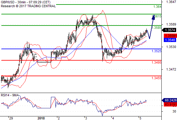Click the GBP/USD 30min chart title
Viewport: 177px width, 120px height.
(25, 2)
